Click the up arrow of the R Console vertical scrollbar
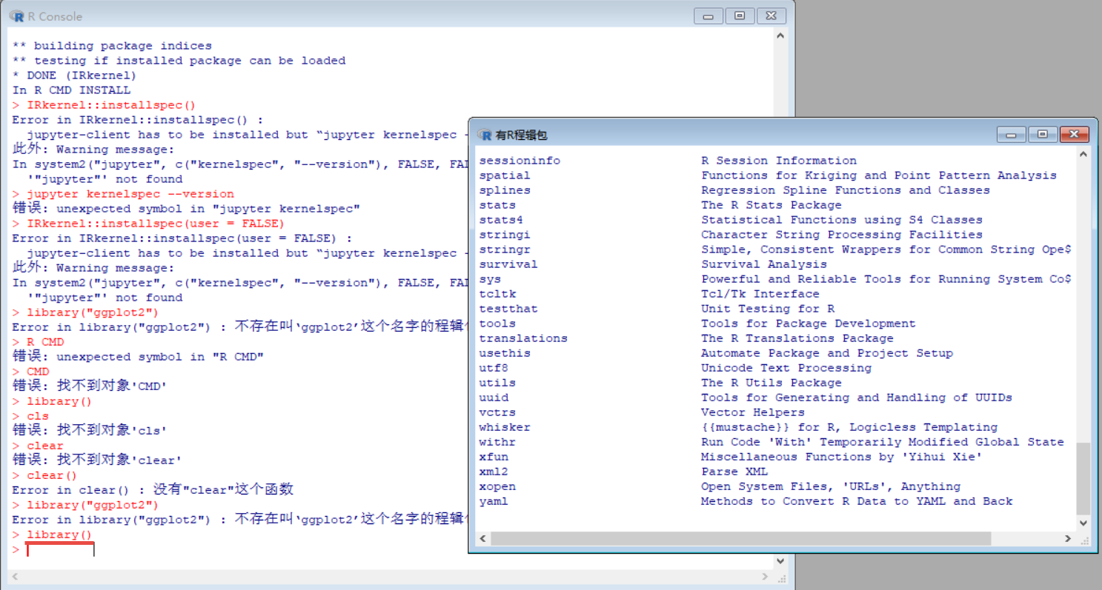 780,36
